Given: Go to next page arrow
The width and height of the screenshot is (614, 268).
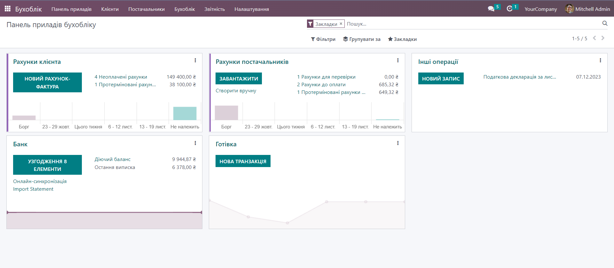Looking at the screenshot, I should (x=603, y=38).
